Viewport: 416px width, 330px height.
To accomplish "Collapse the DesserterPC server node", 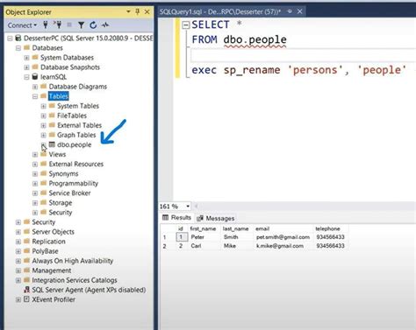I will (10, 39).
